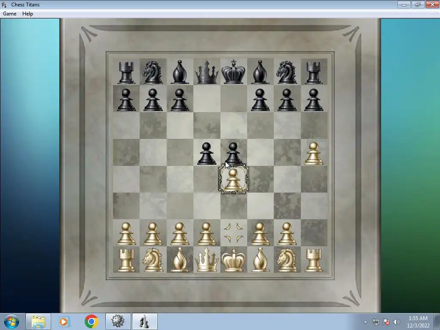The height and width of the screenshot is (330, 440).
Task: Select the white queen
Action: click(207, 260)
